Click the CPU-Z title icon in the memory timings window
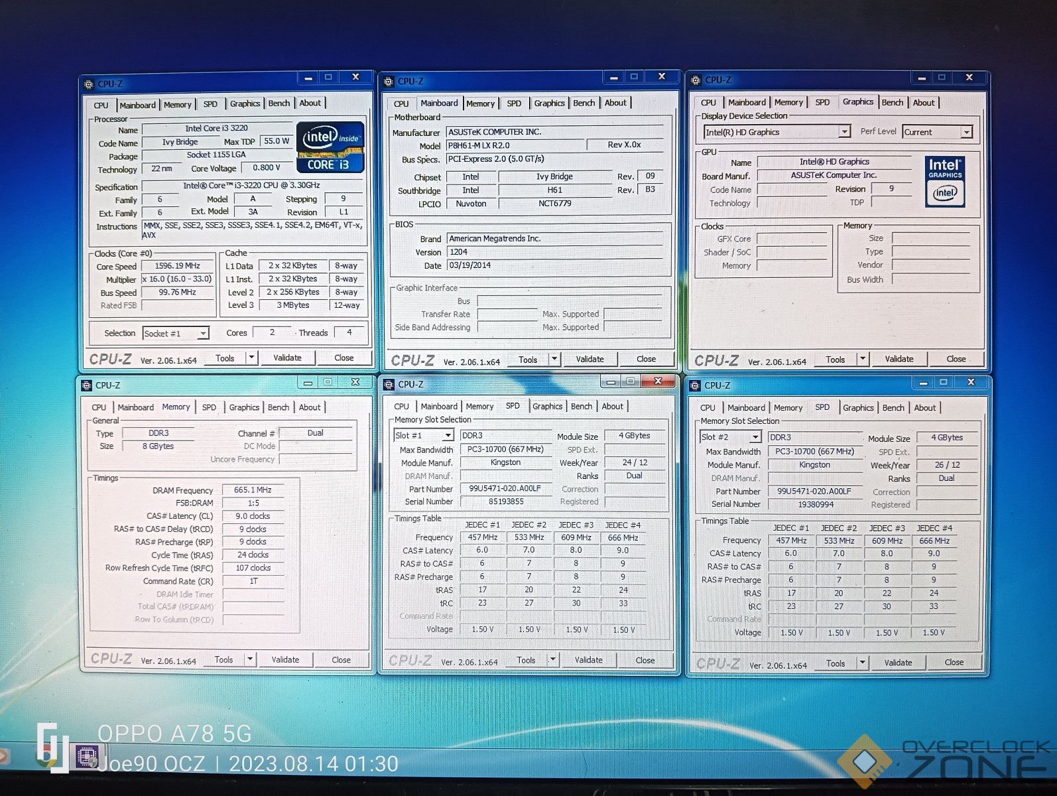Screen dimensions: 1057x796 [x=86, y=385]
